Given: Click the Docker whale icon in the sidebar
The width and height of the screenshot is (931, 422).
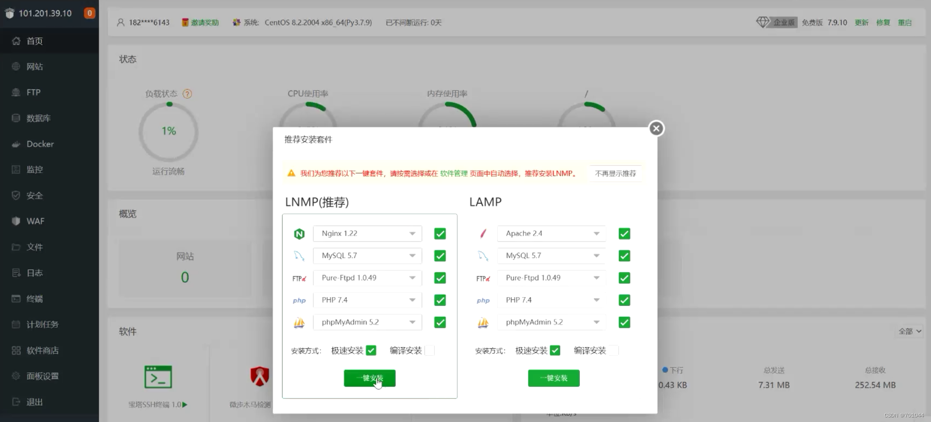Looking at the screenshot, I should 16,144.
